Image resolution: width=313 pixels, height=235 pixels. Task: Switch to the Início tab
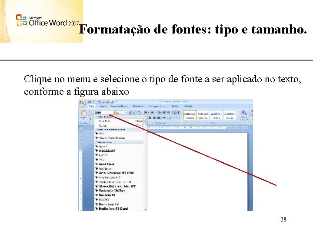(92, 106)
